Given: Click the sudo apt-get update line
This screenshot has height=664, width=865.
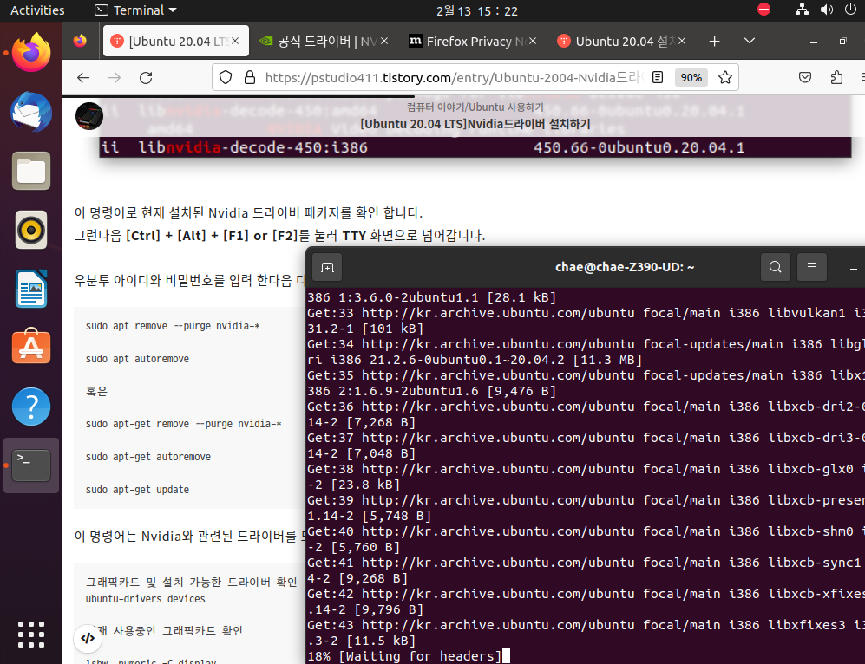Looking at the screenshot, I should [x=137, y=489].
